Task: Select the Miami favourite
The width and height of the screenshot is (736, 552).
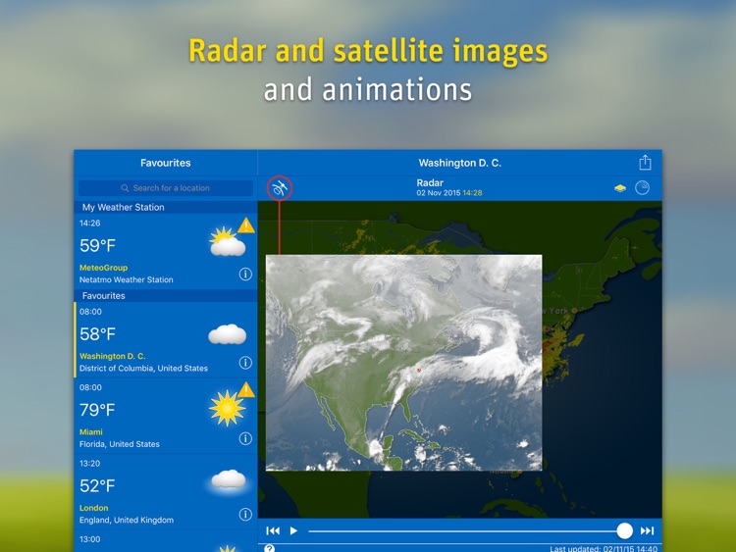Action: click(x=166, y=416)
